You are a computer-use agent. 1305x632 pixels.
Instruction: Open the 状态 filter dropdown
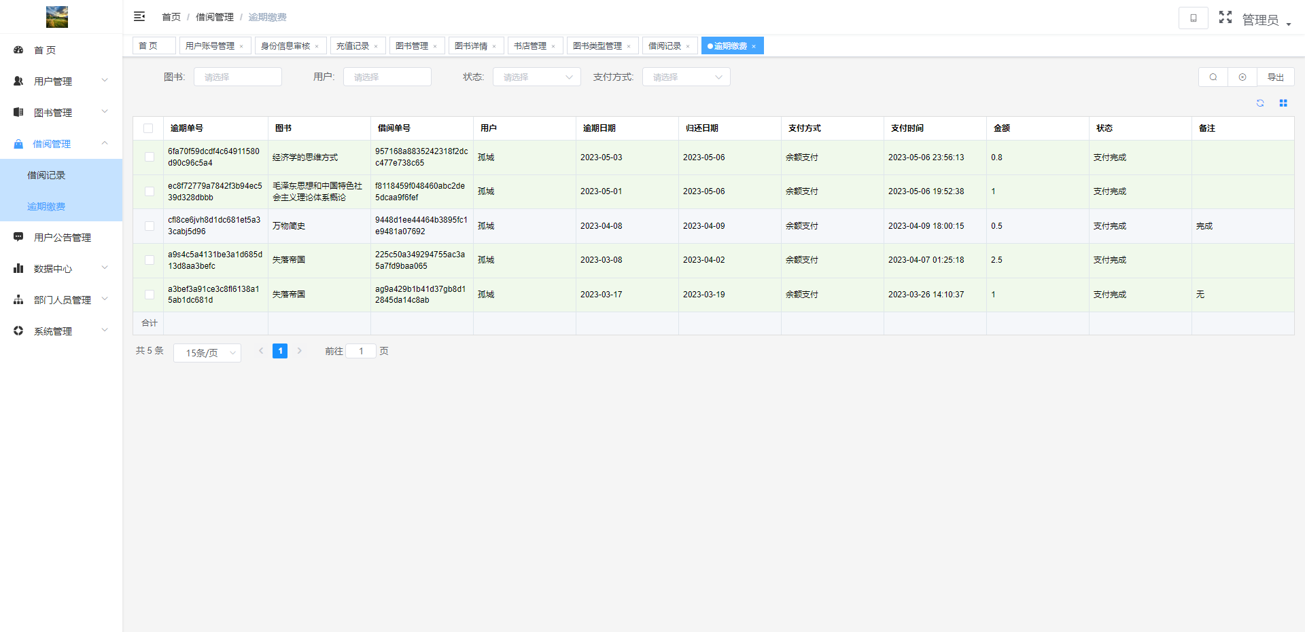click(x=536, y=77)
